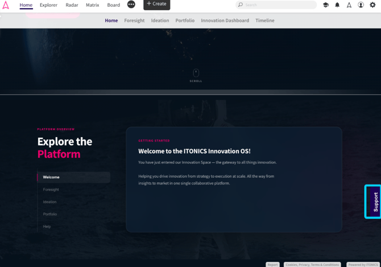Click the Create button
The width and height of the screenshot is (381, 267).
pyautogui.click(x=157, y=5)
